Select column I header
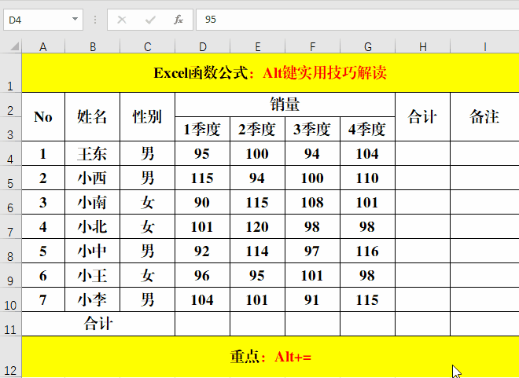Image resolution: width=519 pixels, height=378 pixels. (x=484, y=46)
